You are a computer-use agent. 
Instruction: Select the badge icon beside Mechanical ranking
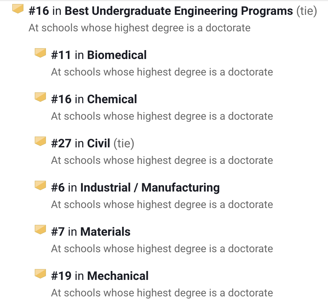point(40,274)
